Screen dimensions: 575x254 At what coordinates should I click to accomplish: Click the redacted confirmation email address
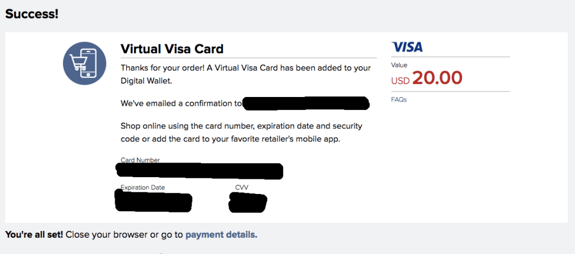pyautogui.click(x=306, y=103)
